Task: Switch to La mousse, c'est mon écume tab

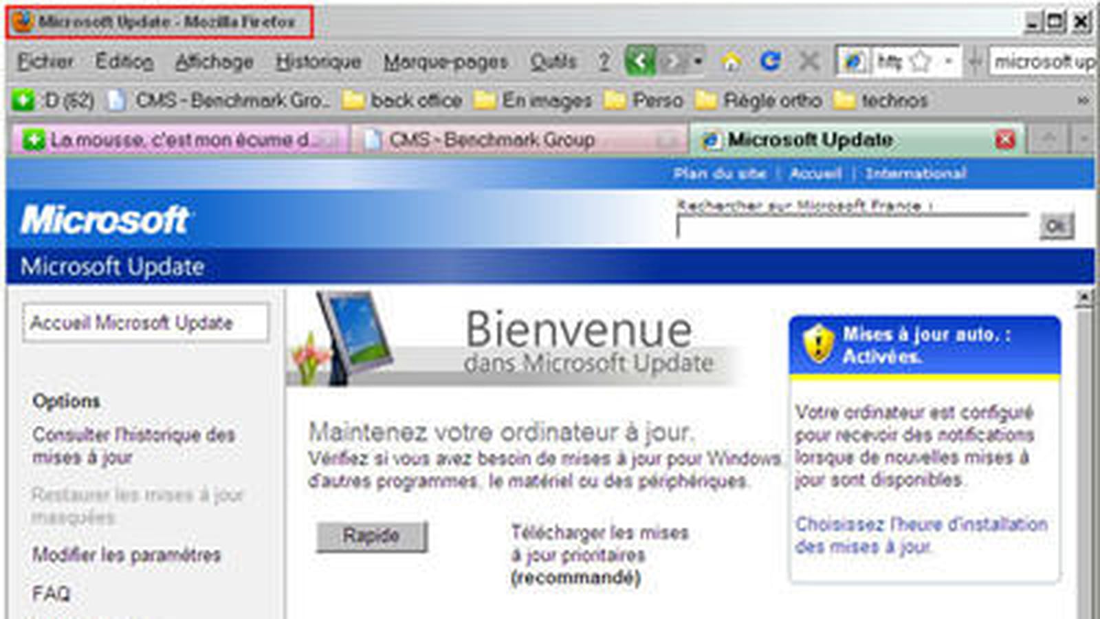Action: (x=180, y=140)
